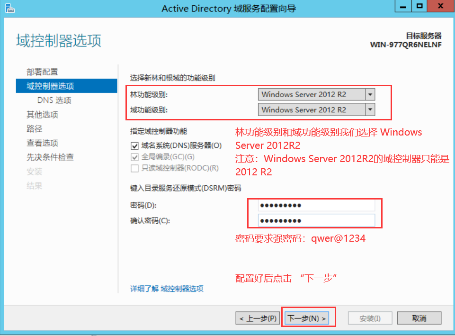Open the 路径 step
The width and height of the screenshot is (455, 336).
coord(35,128)
